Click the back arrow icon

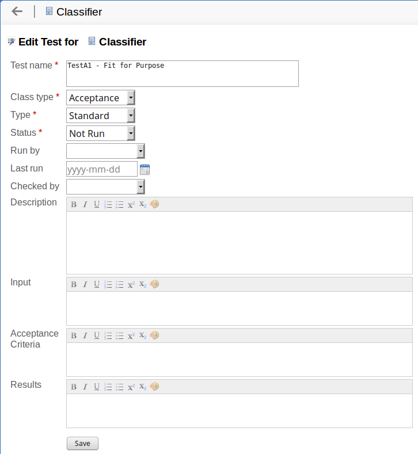(x=17, y=11)
